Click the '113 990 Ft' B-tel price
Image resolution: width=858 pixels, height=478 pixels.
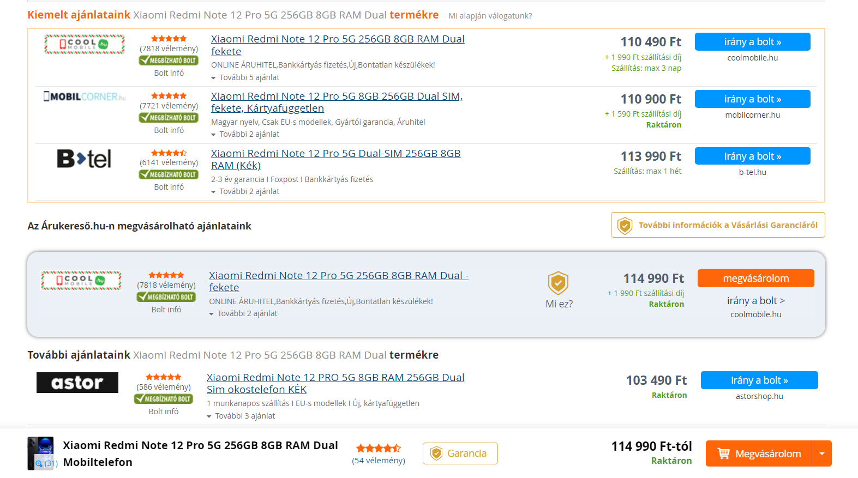(651, 156)
